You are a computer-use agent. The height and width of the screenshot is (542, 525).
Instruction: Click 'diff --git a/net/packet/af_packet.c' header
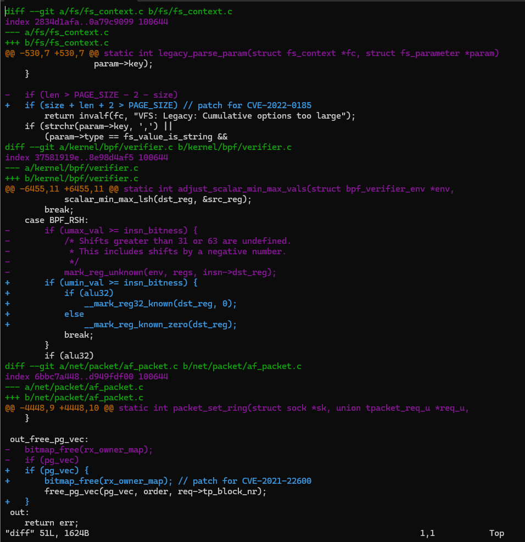point(153,366)
